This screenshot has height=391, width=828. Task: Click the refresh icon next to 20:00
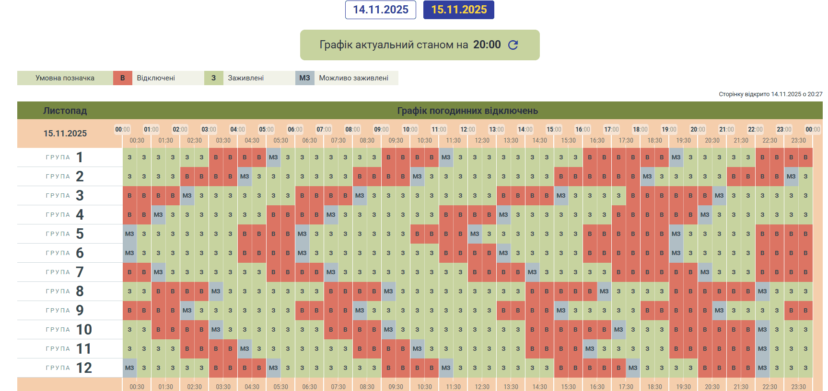513,45
